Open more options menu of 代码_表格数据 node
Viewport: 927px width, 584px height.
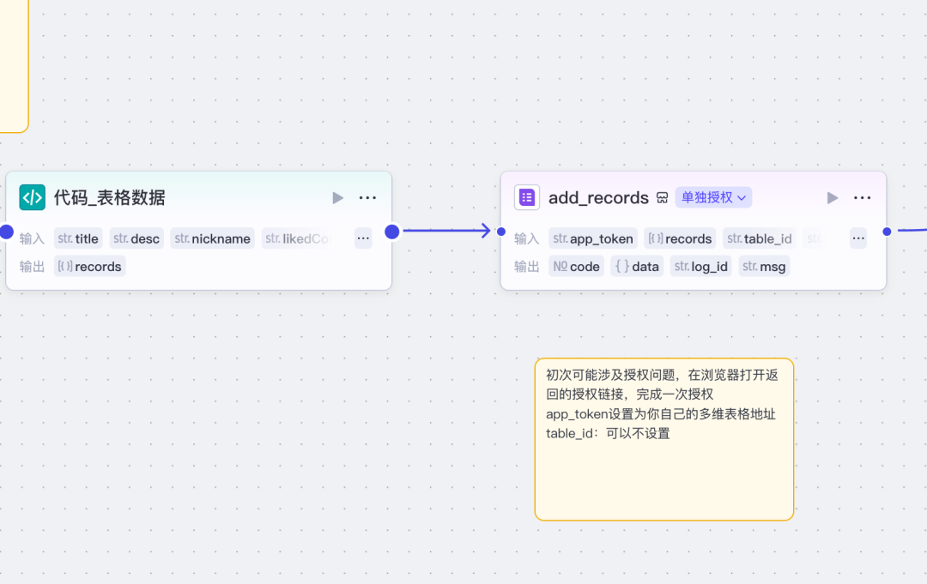tap(367, 198)
